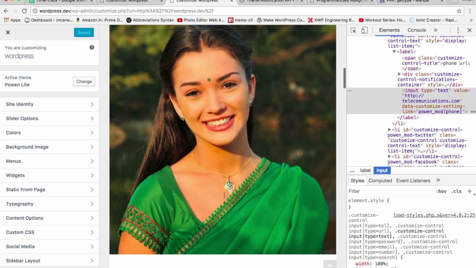Open the Background Image section
The image size is (476, 268).
pyautogui.click(x=49, y=147)
